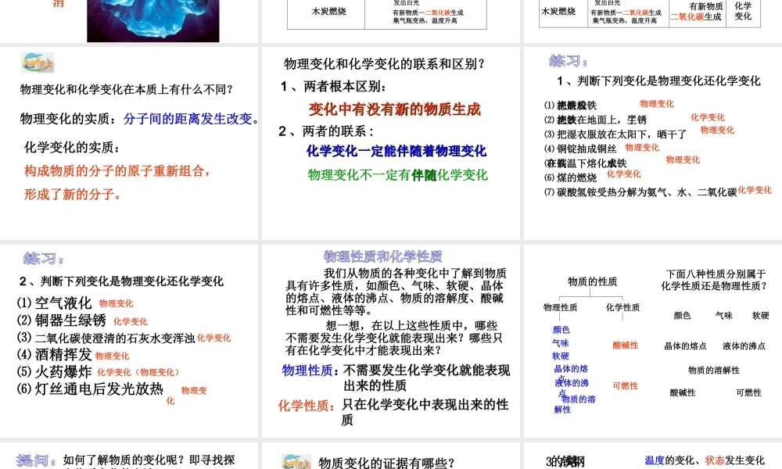
Task: Select the black word 软硬 in the eight properties
Action: pos(761,316)
